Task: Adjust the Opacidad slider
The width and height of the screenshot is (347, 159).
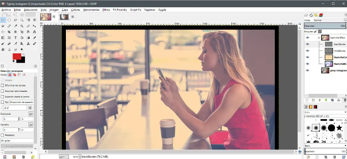Action: pyautogui.click(x=325, y=26)
